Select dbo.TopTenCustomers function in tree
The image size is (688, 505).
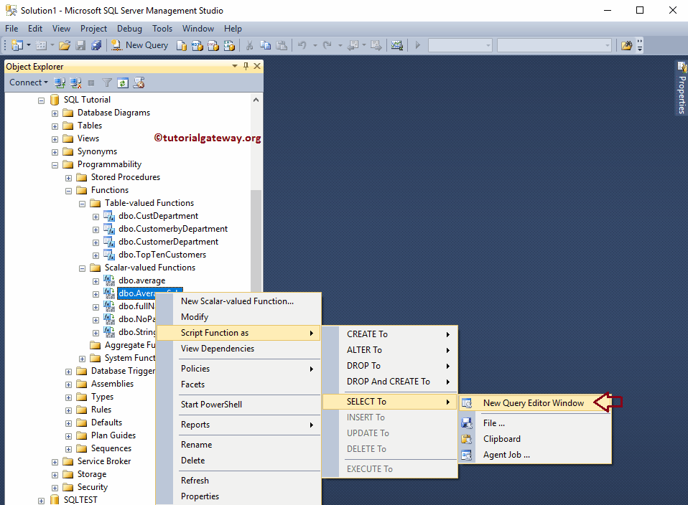[x=162, y=255]
